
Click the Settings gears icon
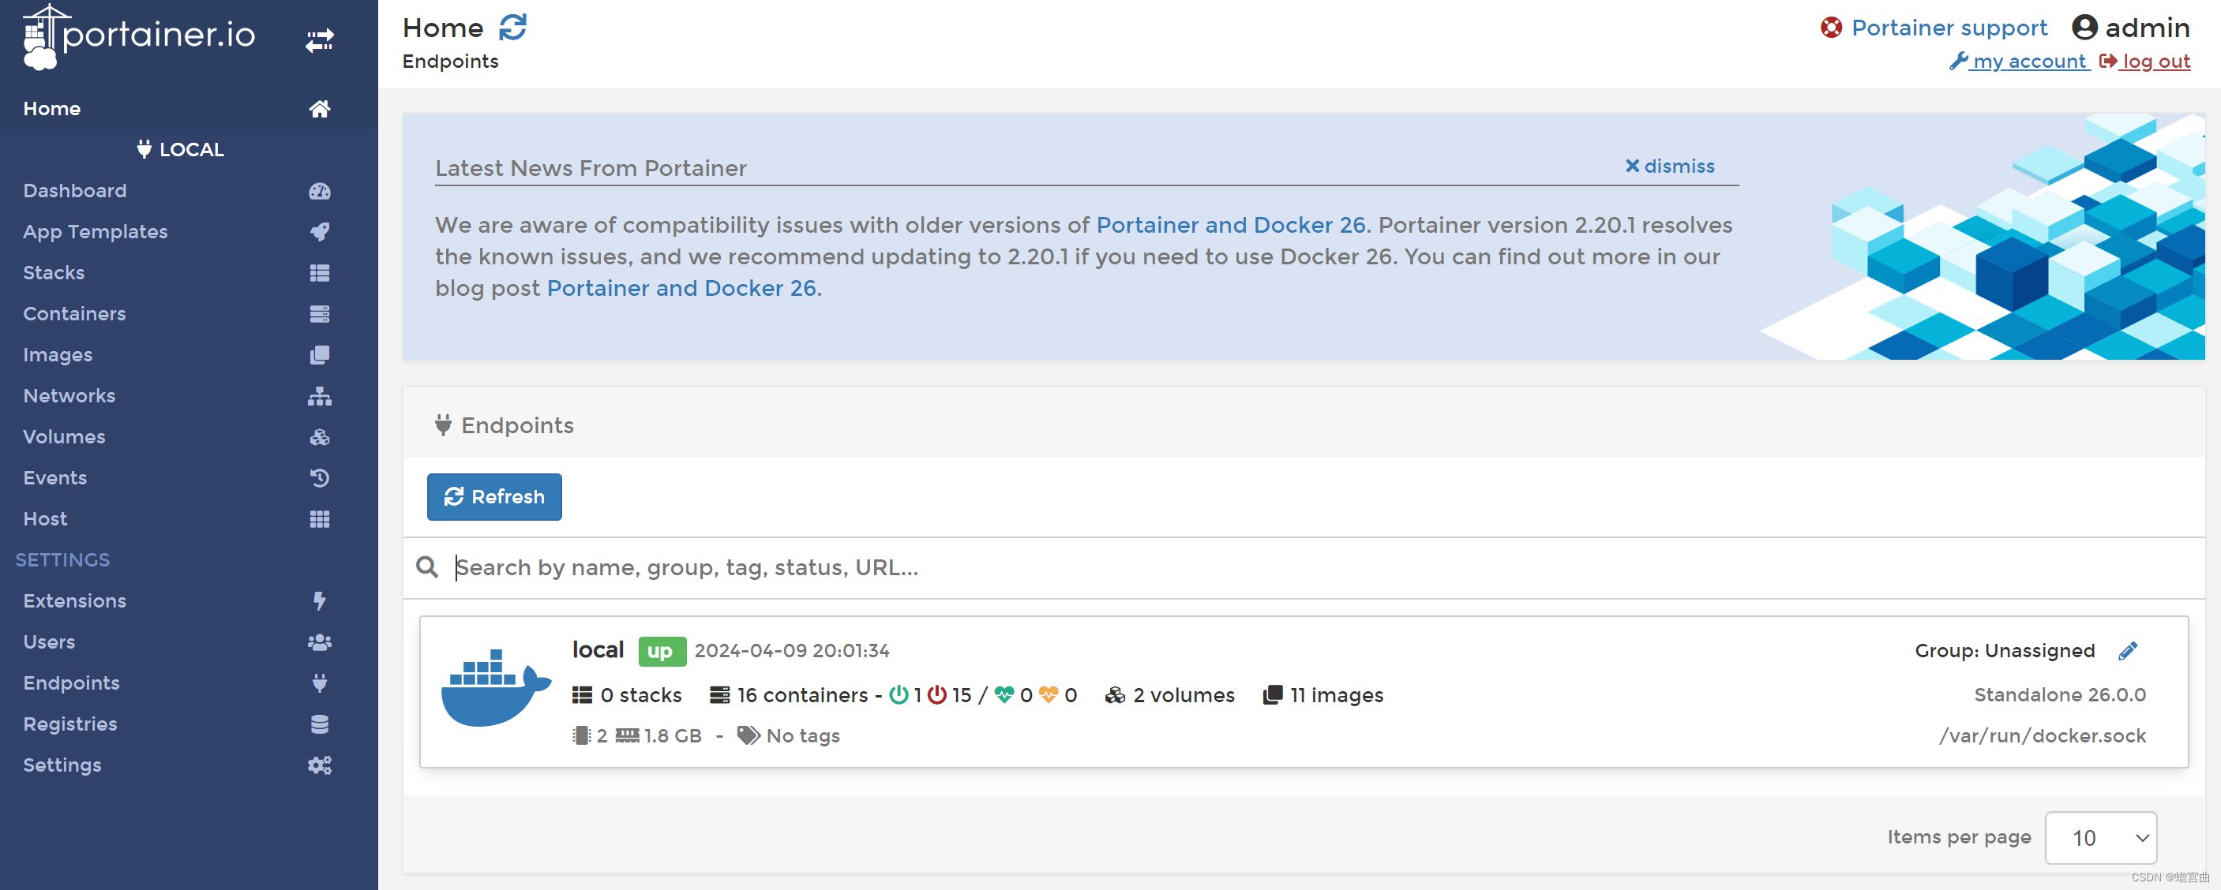pyautogui.click(x=320, y=765)
